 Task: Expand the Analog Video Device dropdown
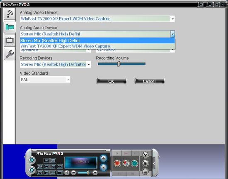[172, 19]
